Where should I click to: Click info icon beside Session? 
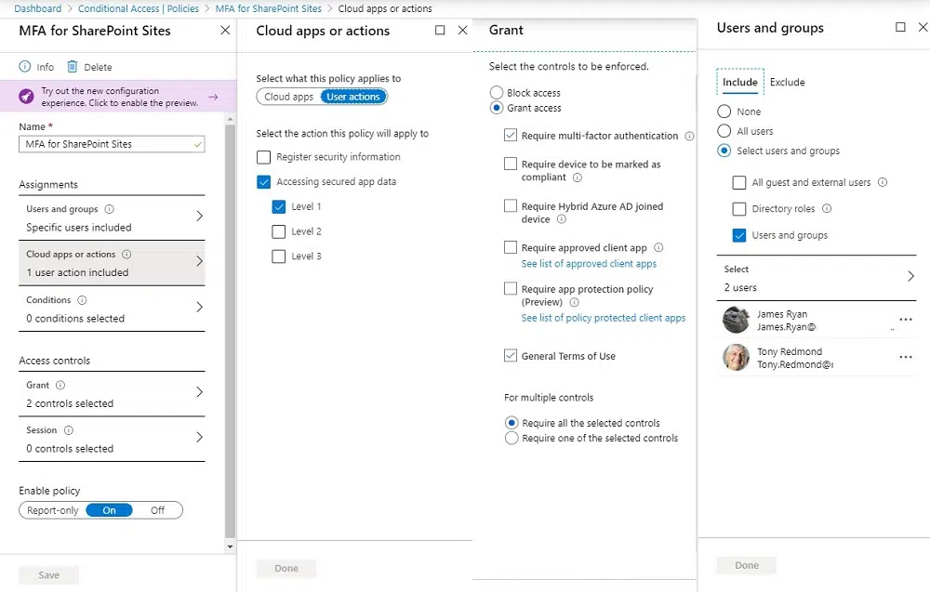click(68, 430)
